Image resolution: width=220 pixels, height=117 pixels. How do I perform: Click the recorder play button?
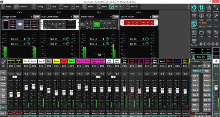pyautogui.click(x=205, y=44)
